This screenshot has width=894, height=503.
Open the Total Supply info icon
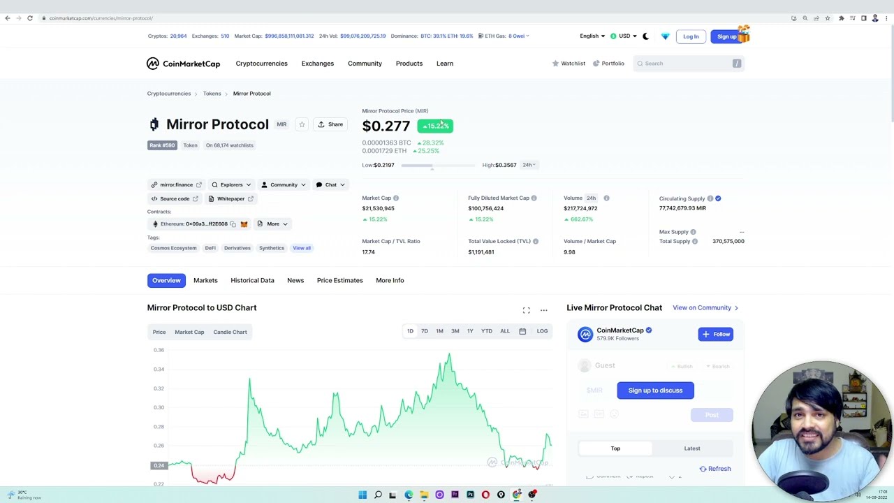(x=694, y=241)
